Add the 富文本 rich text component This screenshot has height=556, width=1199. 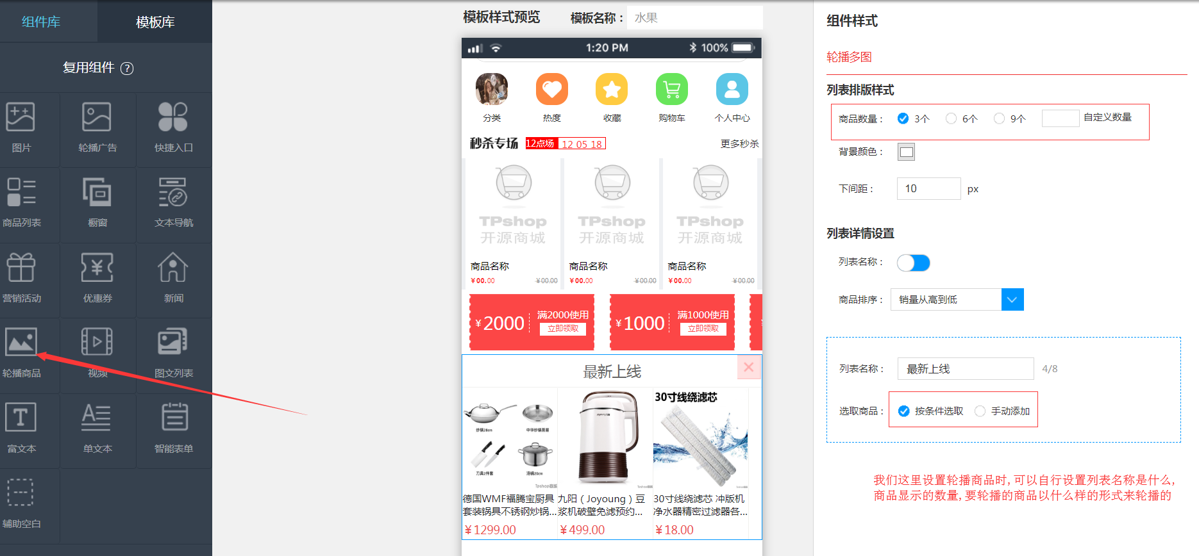tap(22, 427)
